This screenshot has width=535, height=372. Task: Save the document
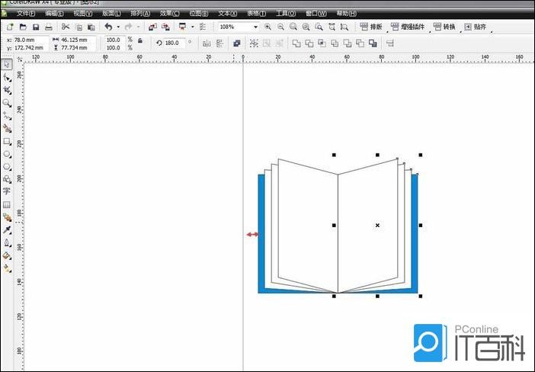36,27
